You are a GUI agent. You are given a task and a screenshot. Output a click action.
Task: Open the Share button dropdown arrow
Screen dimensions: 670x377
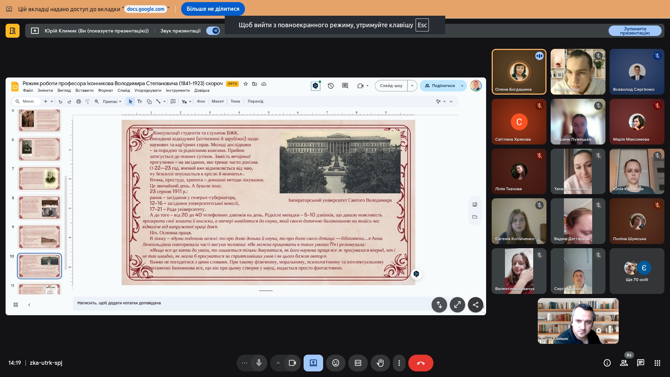[x=462, y=86]
